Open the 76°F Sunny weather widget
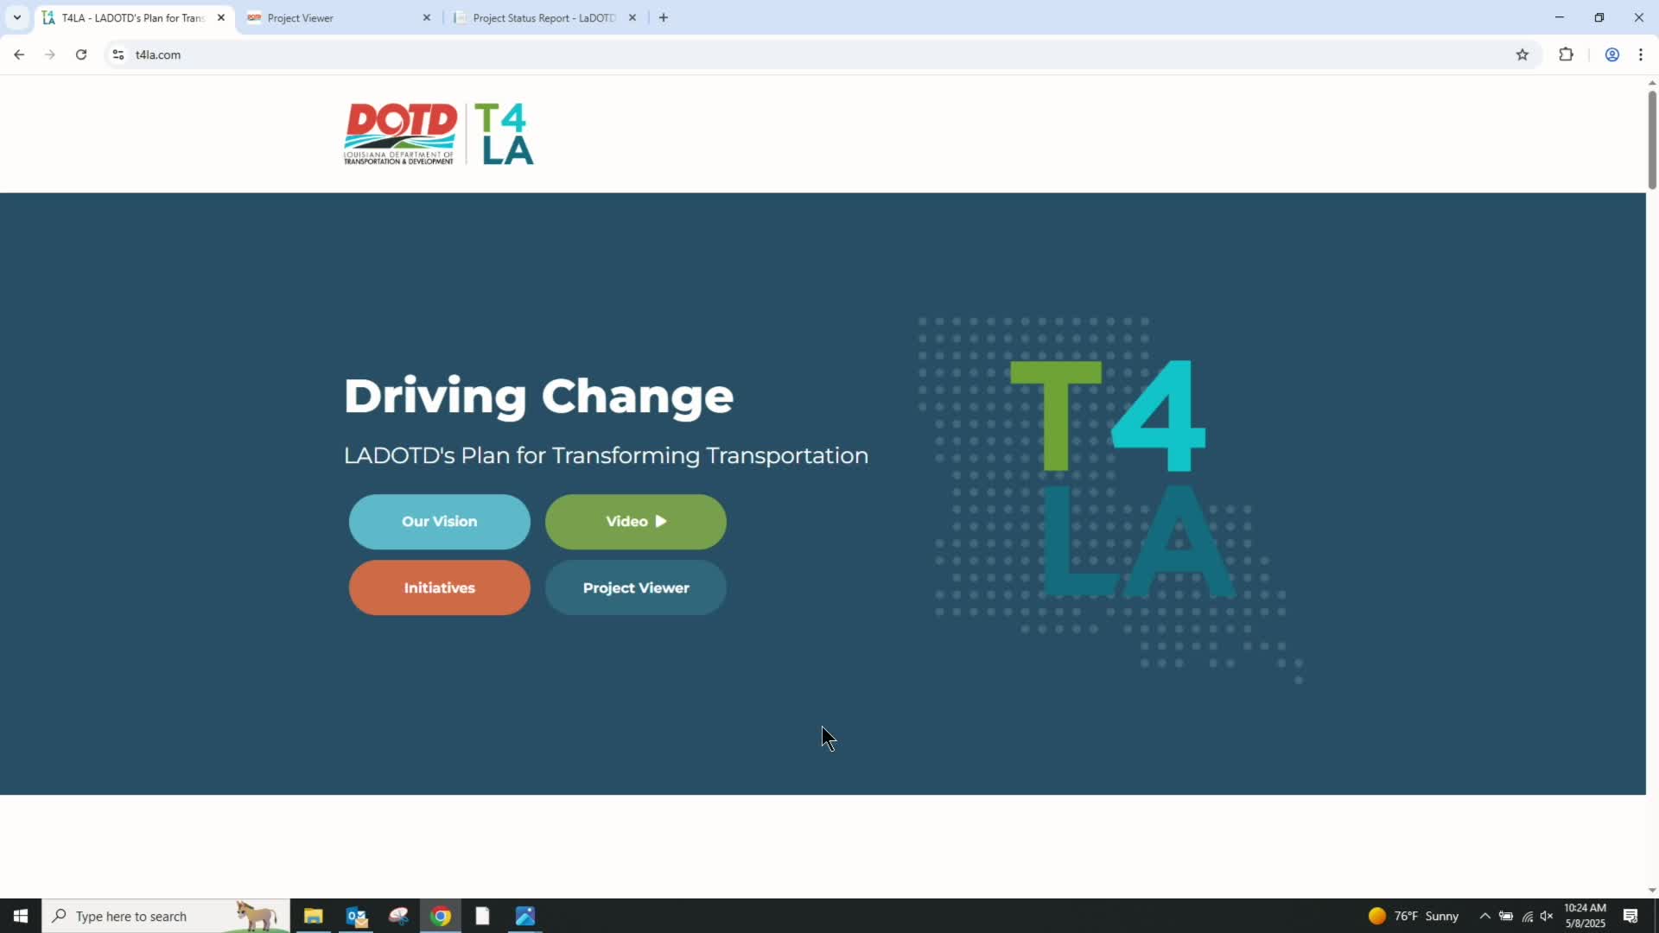The width and height of the screenshot is (1659, 933). pyautogui.click(x=1414, y=916)
